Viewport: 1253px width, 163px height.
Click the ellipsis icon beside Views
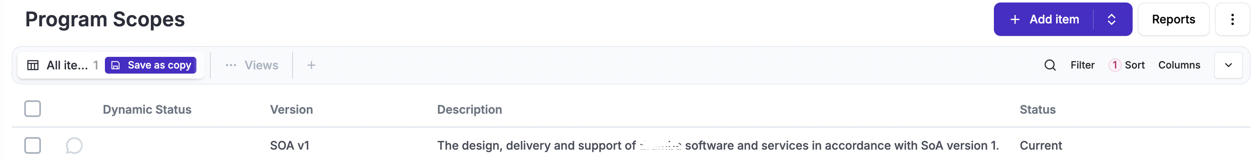click(231, 65)
